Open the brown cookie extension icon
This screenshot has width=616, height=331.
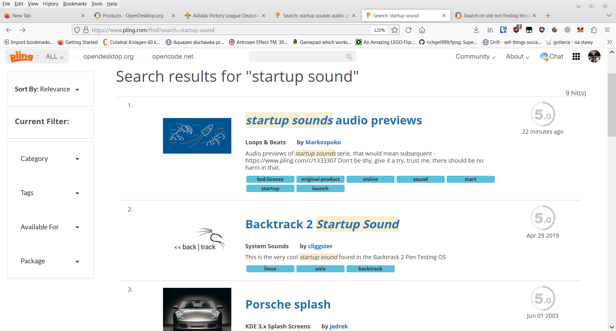[x=555, y=30]
